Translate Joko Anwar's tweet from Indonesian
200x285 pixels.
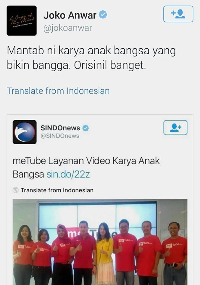click(58, 91)
